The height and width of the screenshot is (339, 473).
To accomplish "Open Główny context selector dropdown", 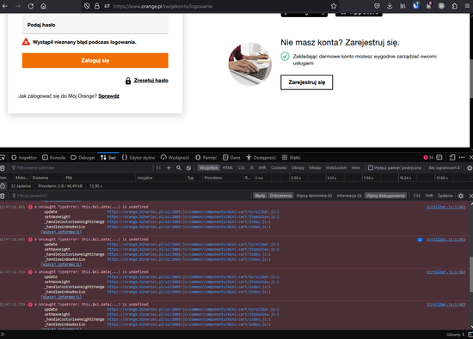I will click(455, 335).
